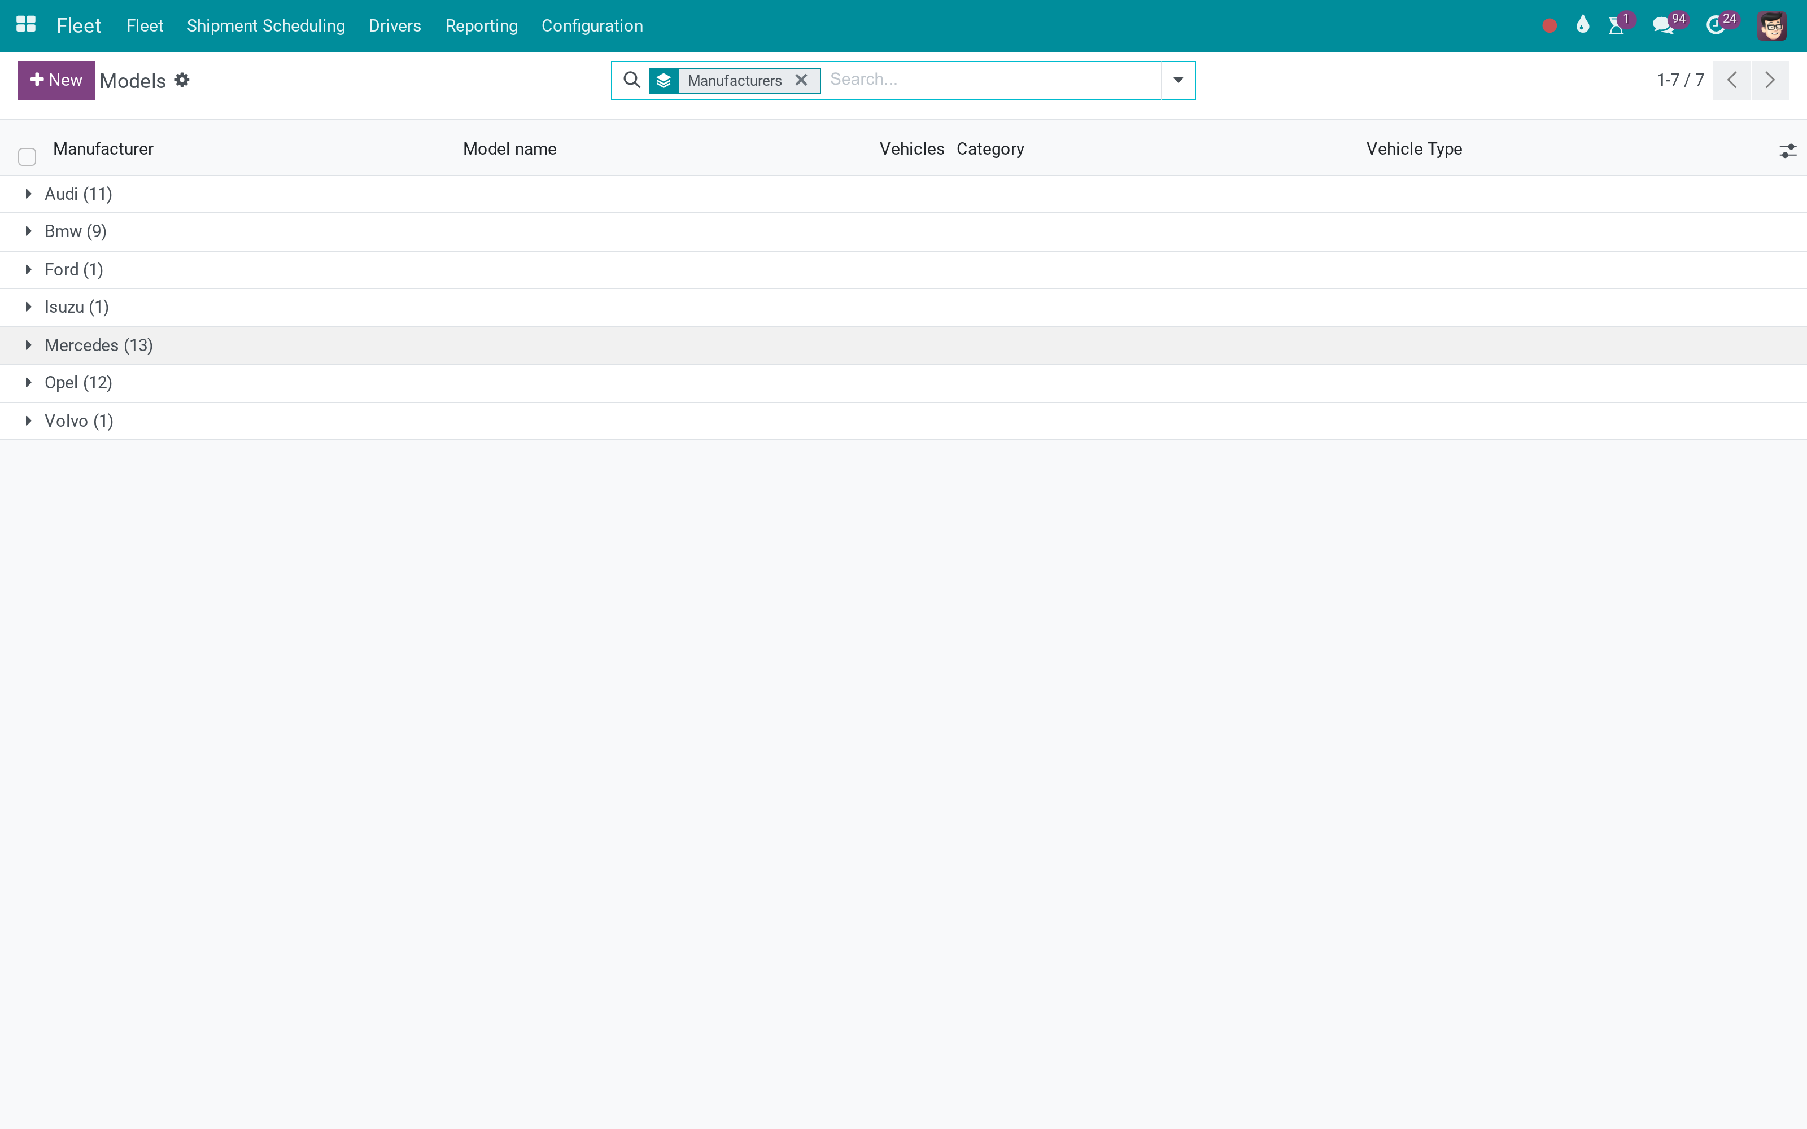The image size is (1807, 1129).
Task: Open search options dropdown toggle
Action: [1177, 80]
